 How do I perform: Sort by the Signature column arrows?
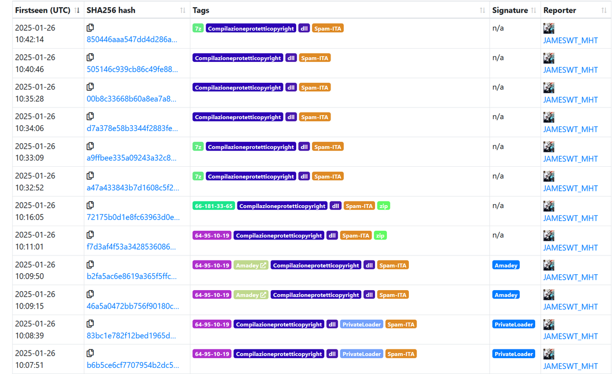click(534, 10)
